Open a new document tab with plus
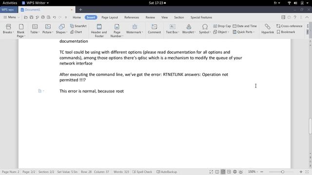 pyautogui.click(x=80, y=10)
